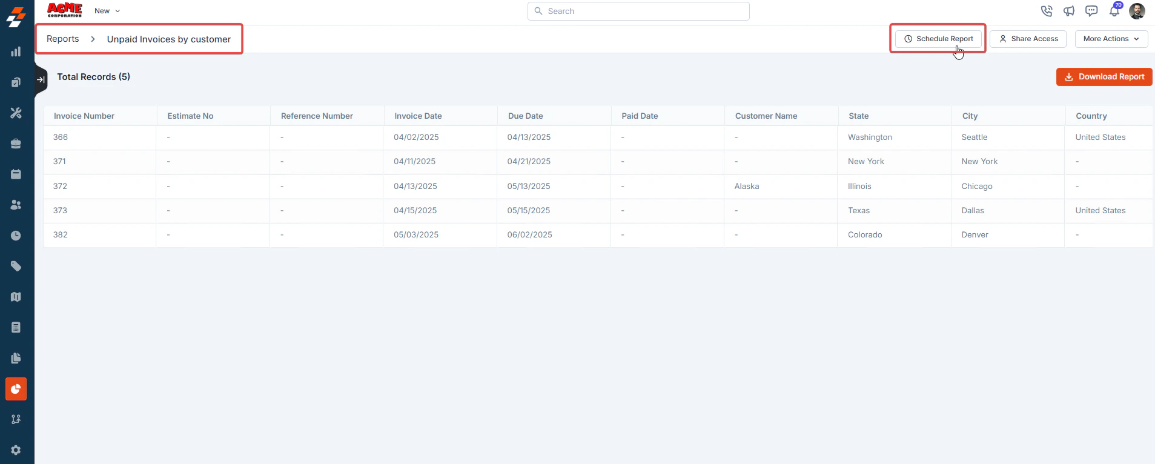Open the map sidebar icon
This screenshot has width=1155, height=464.
[x=16, y=297]
